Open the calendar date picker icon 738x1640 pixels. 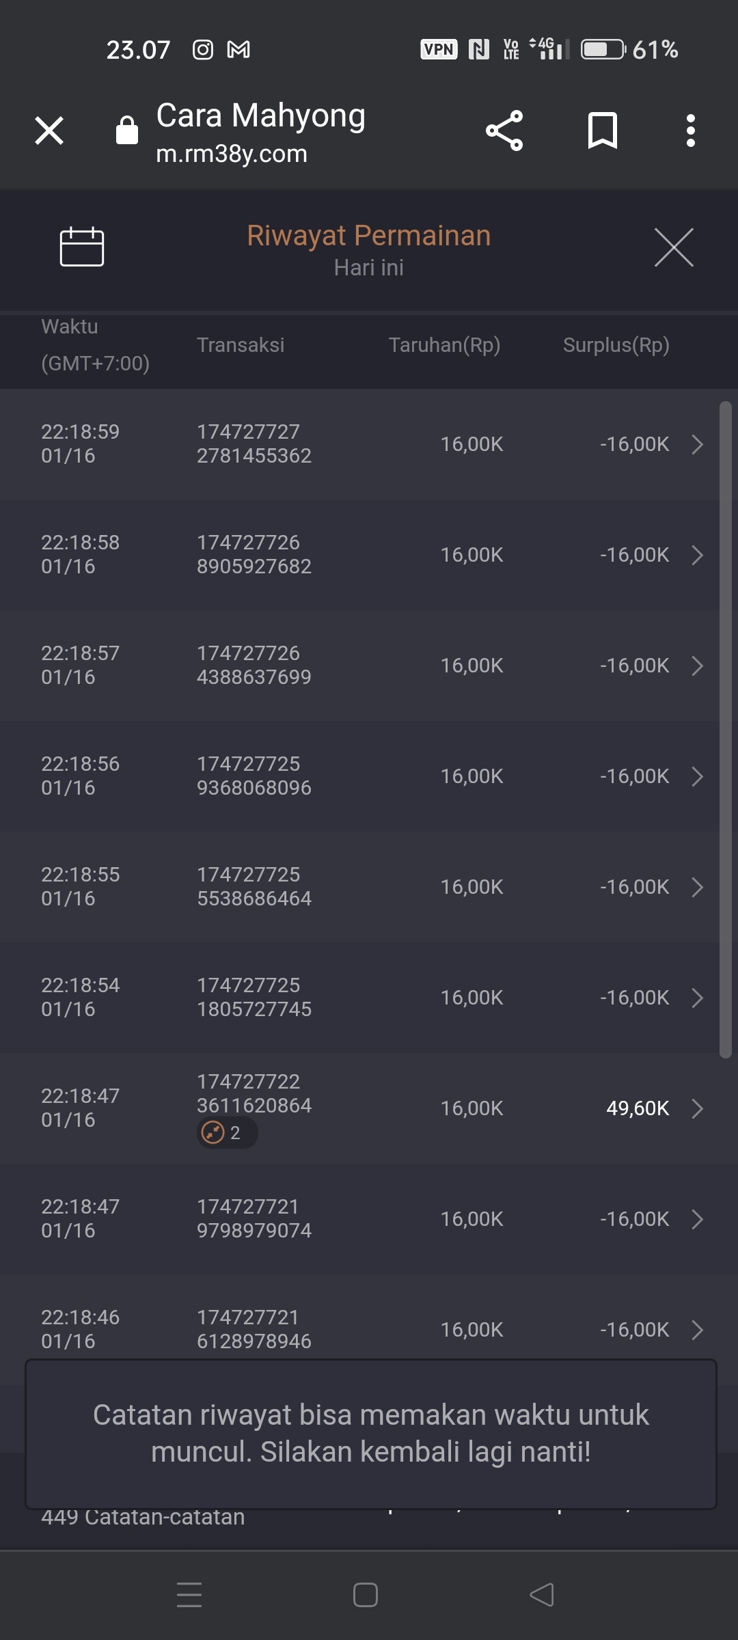(82, 246)
